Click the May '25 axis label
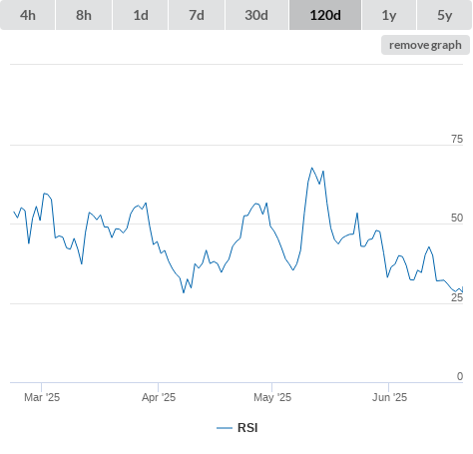 pyautogui.click(x=272, y=397)
